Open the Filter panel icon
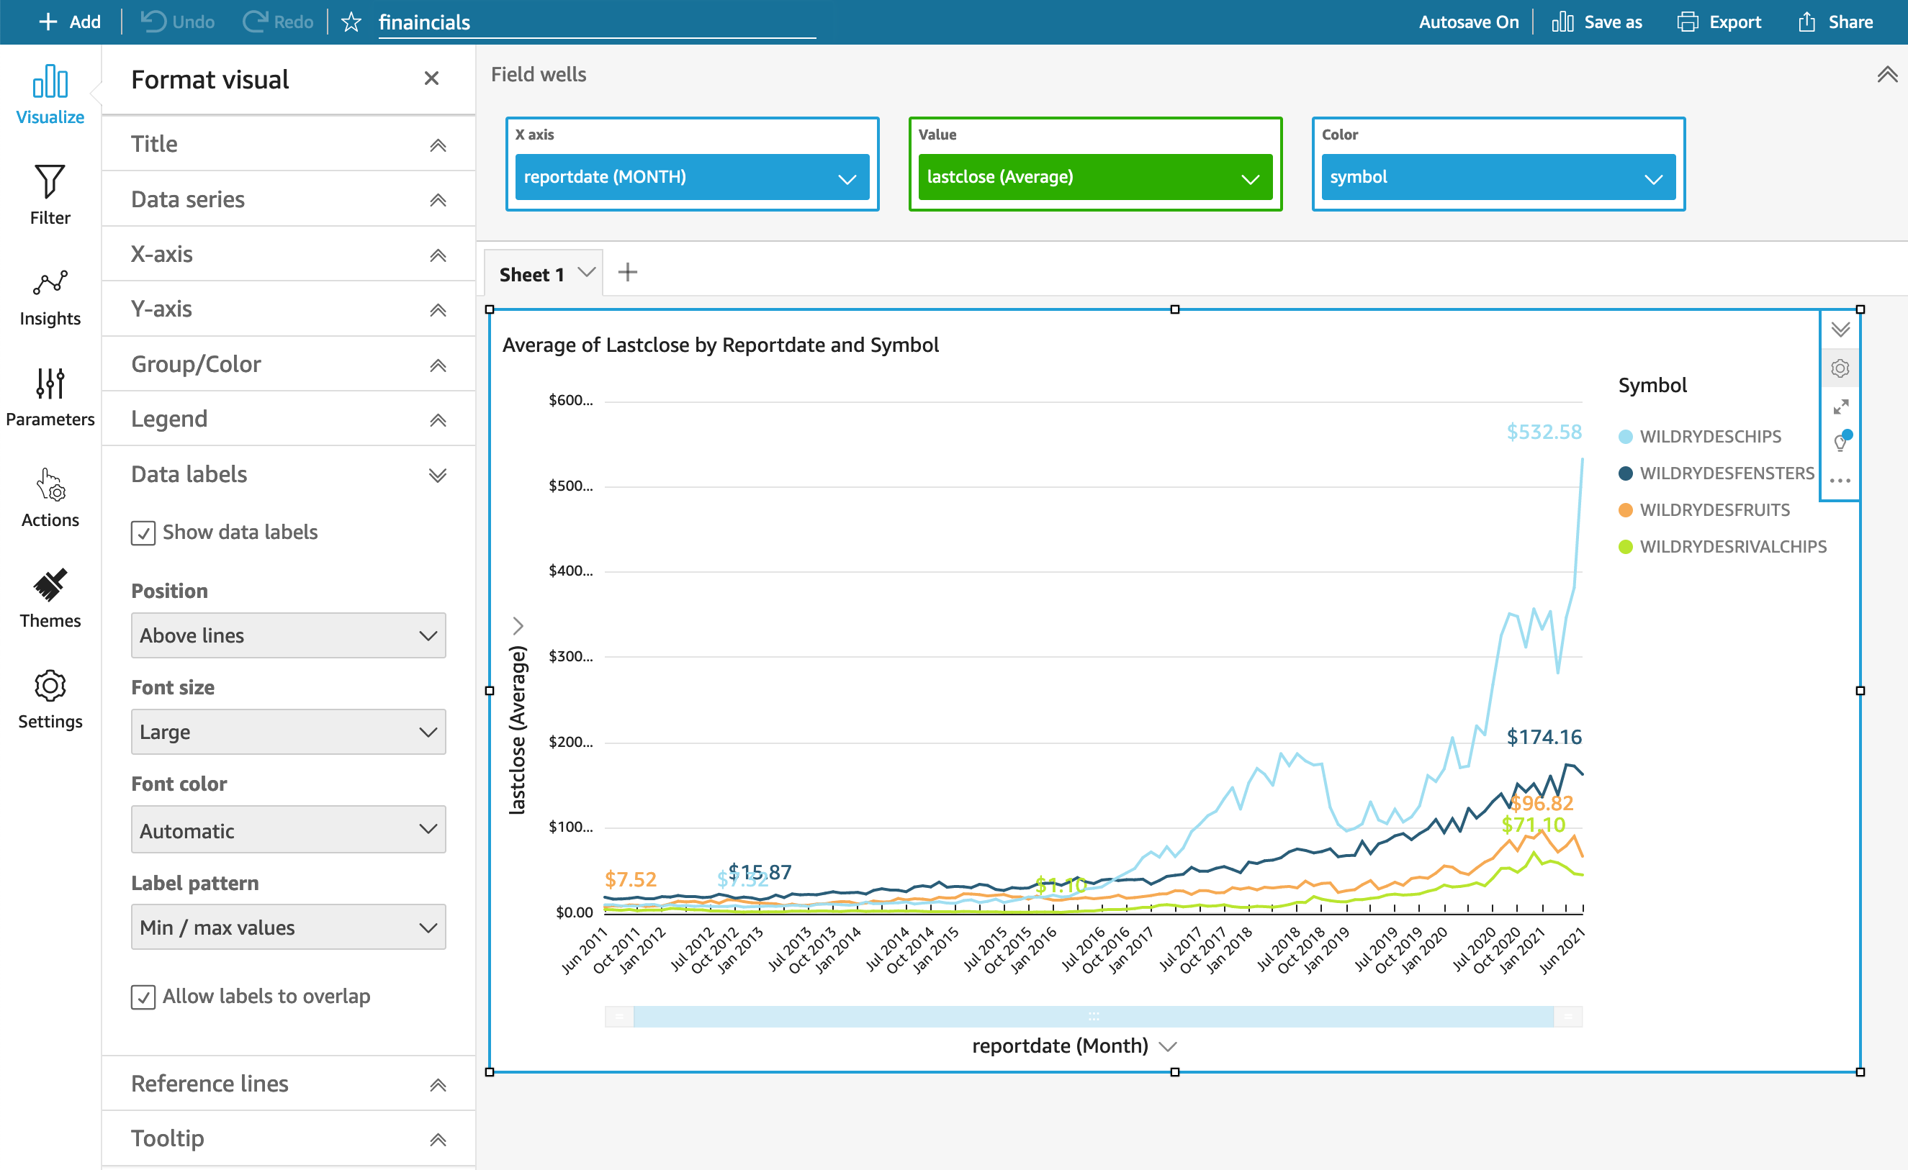 tap(50, 194)
